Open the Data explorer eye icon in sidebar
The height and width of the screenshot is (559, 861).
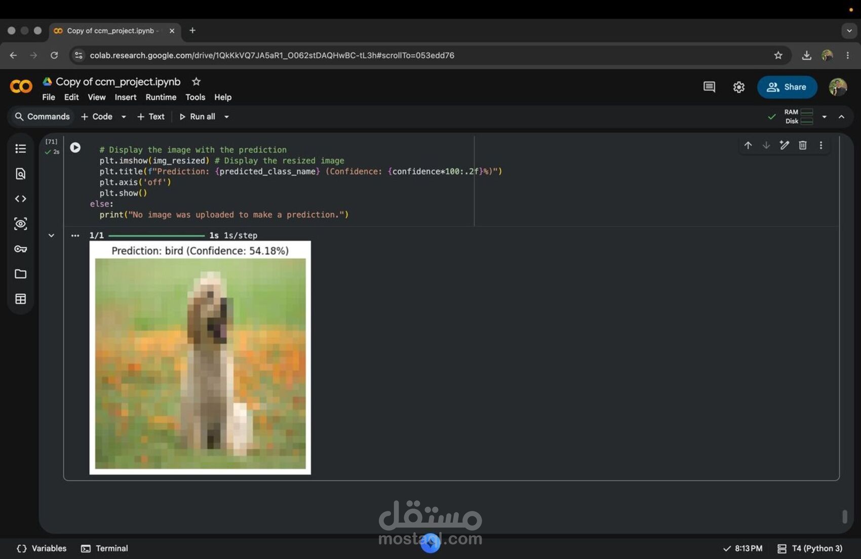(x=20, y=224)
